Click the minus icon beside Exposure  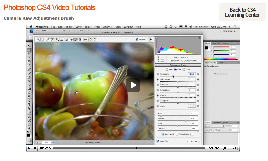pyautogui.click(x=158, y=74)
